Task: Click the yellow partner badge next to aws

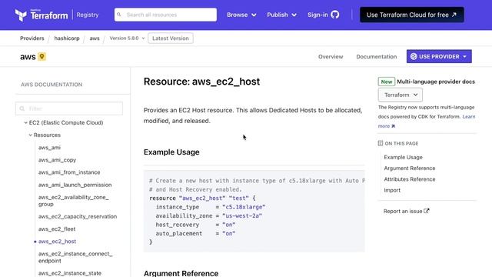Action: click(42, 56)
